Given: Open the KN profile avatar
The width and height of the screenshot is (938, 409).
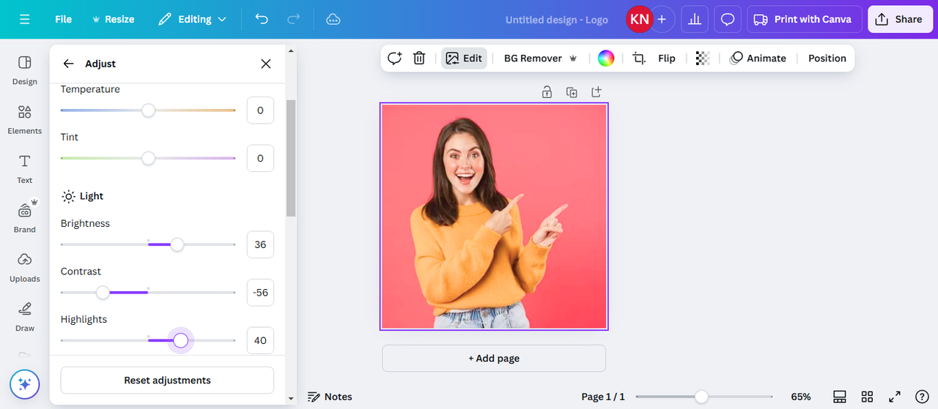Looking at the screenshot, I should tap(639, 19).
